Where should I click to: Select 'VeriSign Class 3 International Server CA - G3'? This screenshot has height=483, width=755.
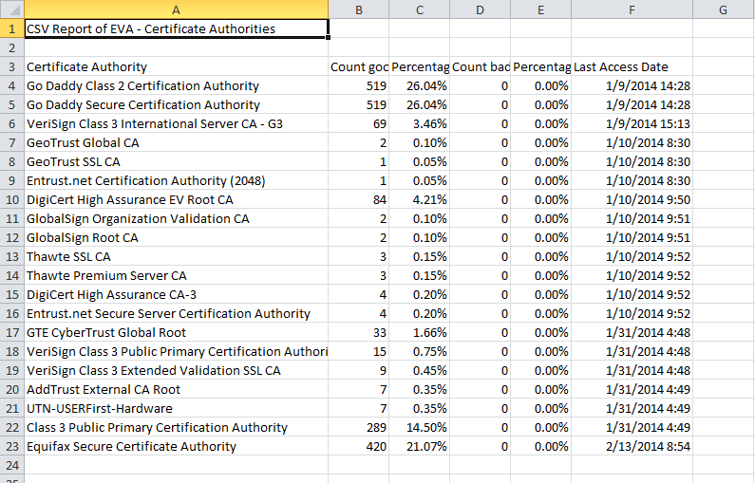point(177,123)
